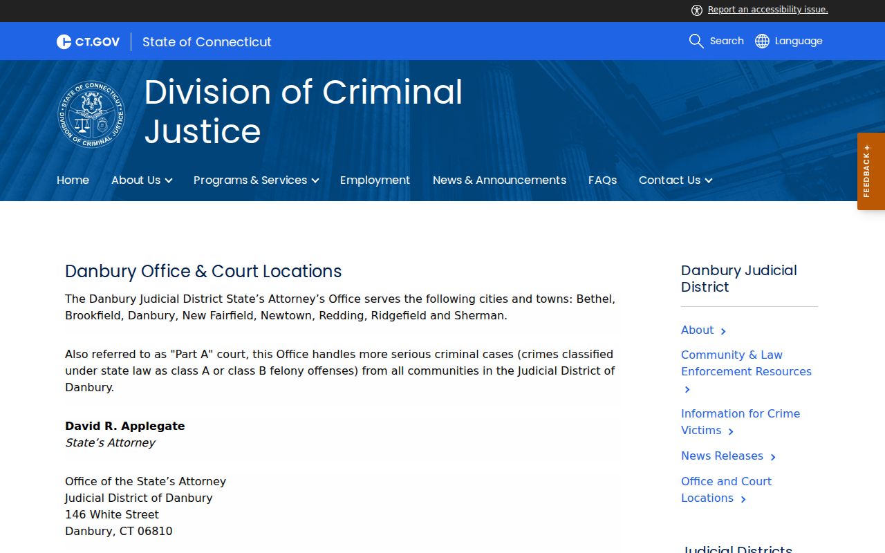This screenshot has width=885, height=553.
Task: Open the Employment nav item
Action: (x=375, y=180)
